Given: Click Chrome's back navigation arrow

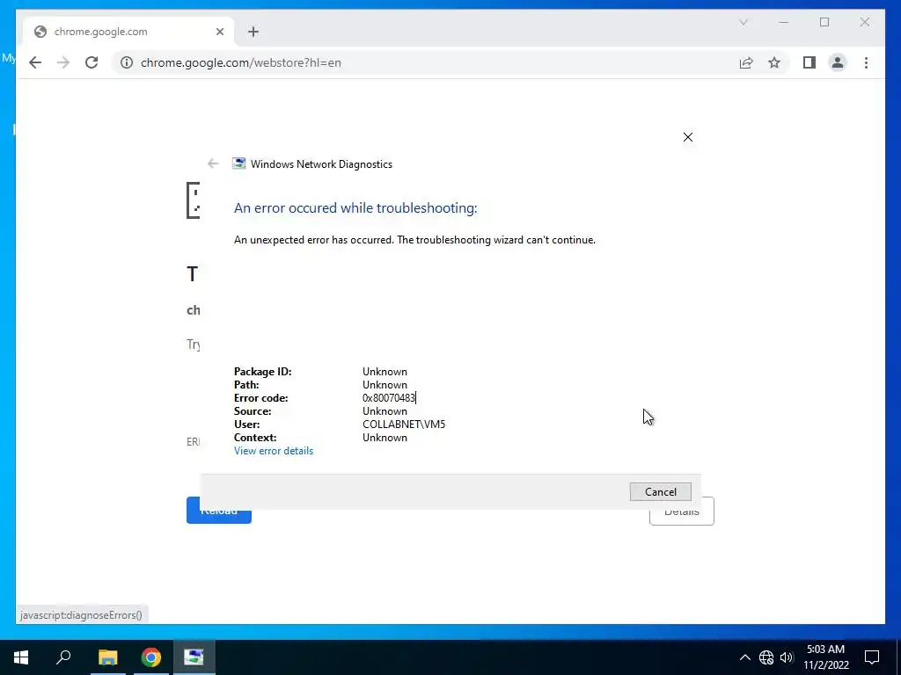Looking at the screenshot, I should point(35,62).
